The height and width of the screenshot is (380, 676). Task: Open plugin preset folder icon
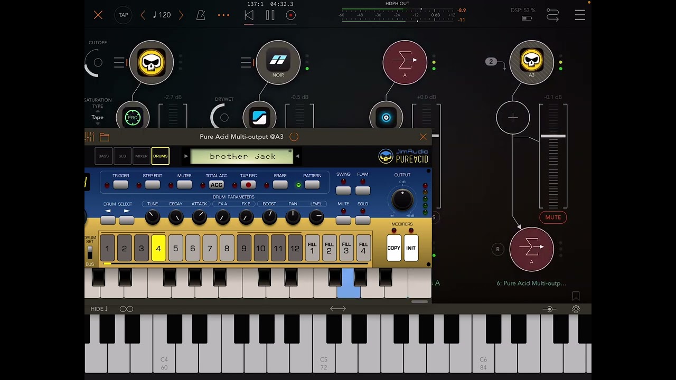(105, 137)
